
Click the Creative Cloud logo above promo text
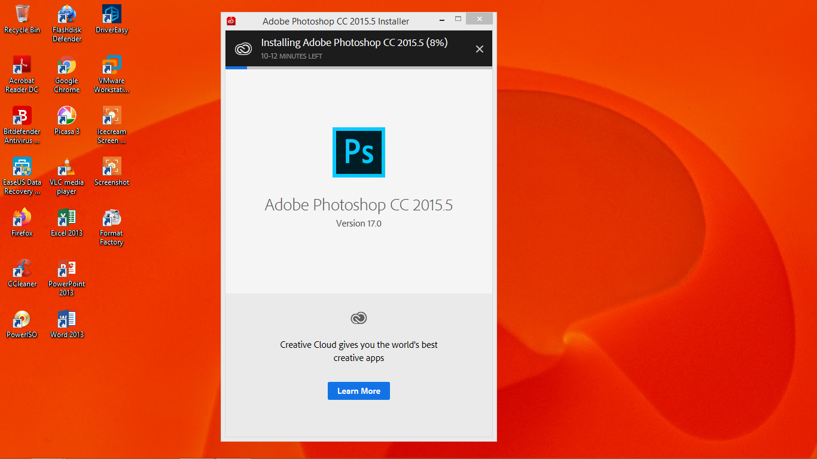coord(359,319)
